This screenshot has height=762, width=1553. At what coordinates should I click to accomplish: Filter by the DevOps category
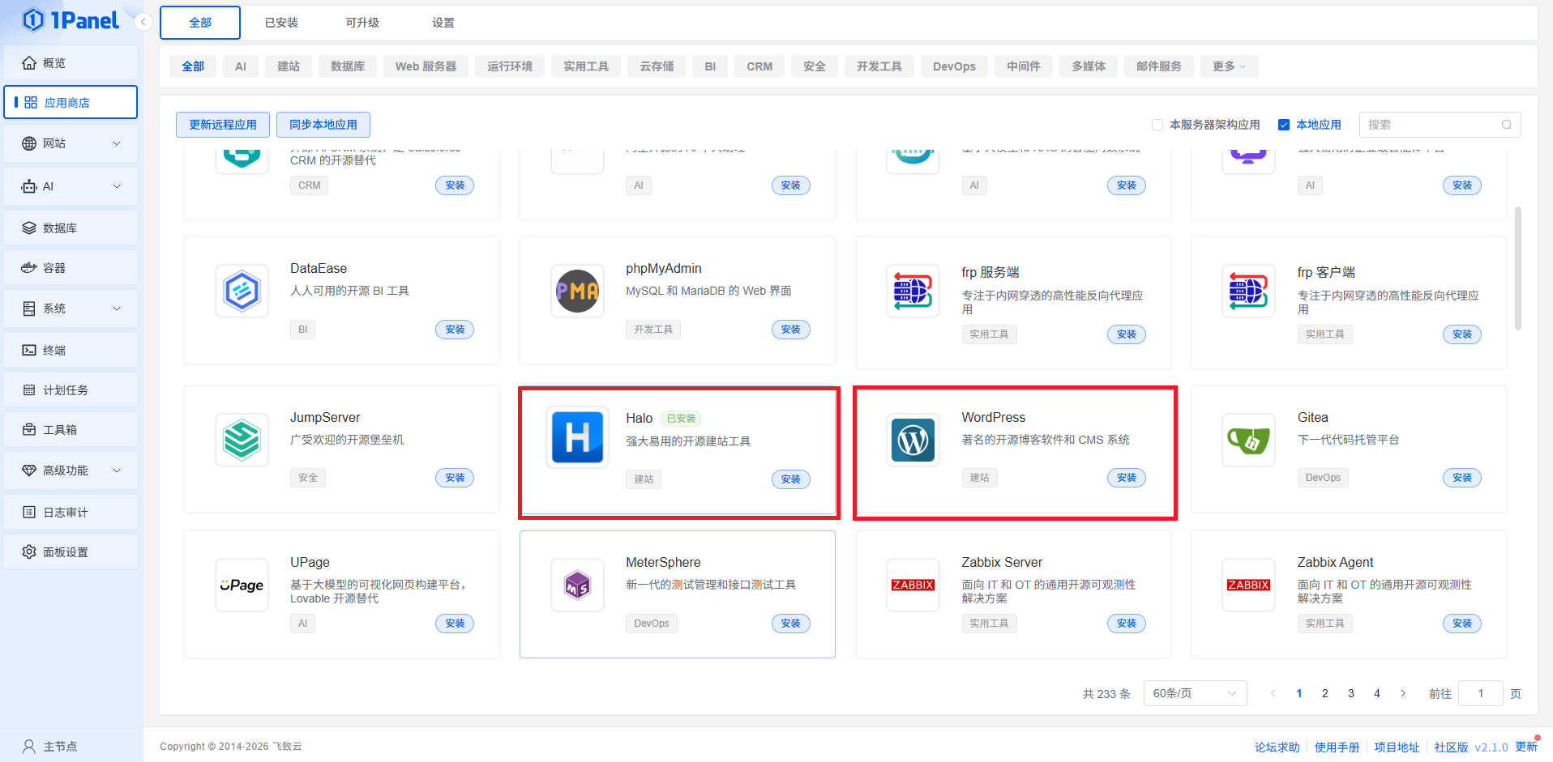(954, 66)
